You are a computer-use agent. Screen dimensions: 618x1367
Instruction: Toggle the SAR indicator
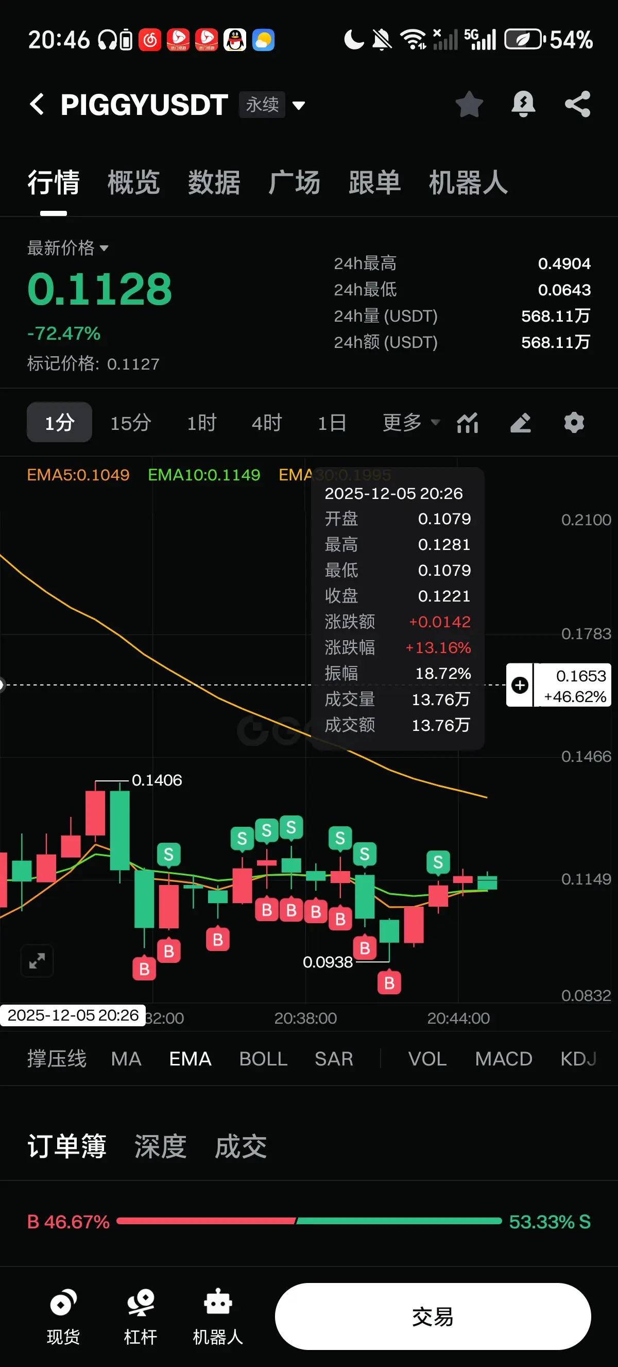pyautogui.click(x=334, y=1059)
